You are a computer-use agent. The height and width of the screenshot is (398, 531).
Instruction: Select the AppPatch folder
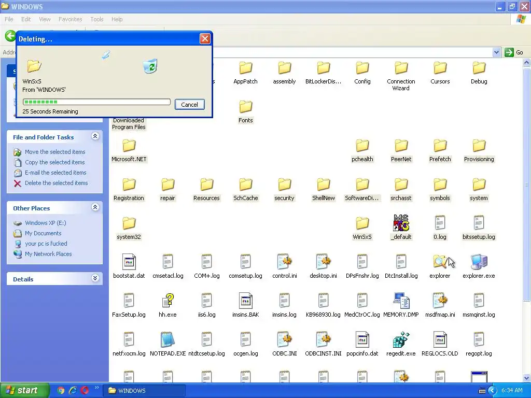click(245, 73)
